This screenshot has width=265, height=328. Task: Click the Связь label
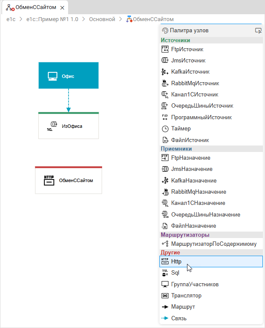tap(179, 318)
